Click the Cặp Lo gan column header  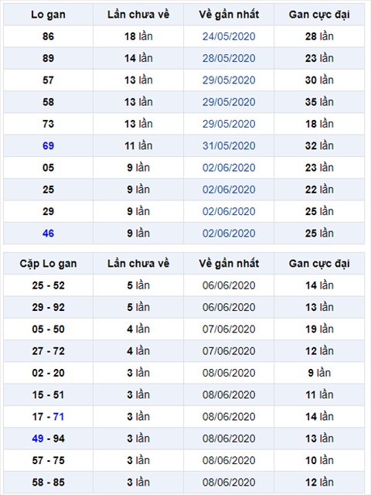[48, 264]
